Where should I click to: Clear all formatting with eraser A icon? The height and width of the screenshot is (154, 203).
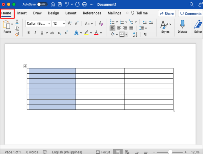pyautogui.click(x=101, y=24)
